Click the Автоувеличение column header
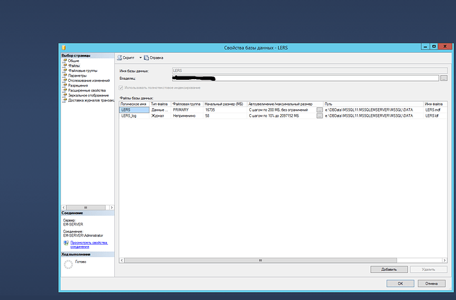 point(285,104)
